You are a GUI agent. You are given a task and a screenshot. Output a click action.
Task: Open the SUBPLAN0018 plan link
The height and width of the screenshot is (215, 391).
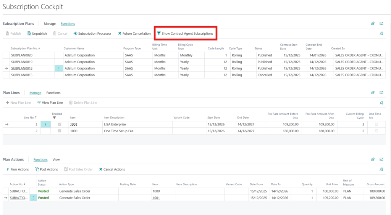tap(22, 69)
